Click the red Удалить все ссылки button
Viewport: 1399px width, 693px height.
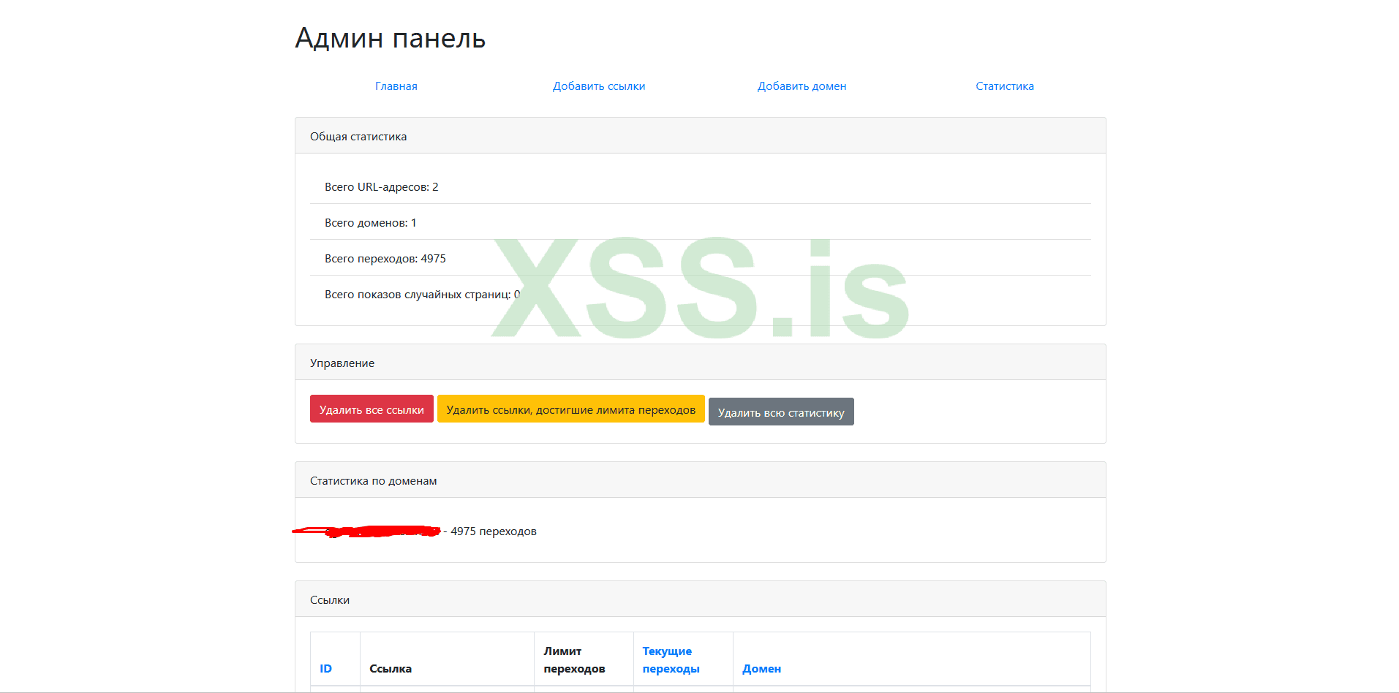(x=372, y=409)
